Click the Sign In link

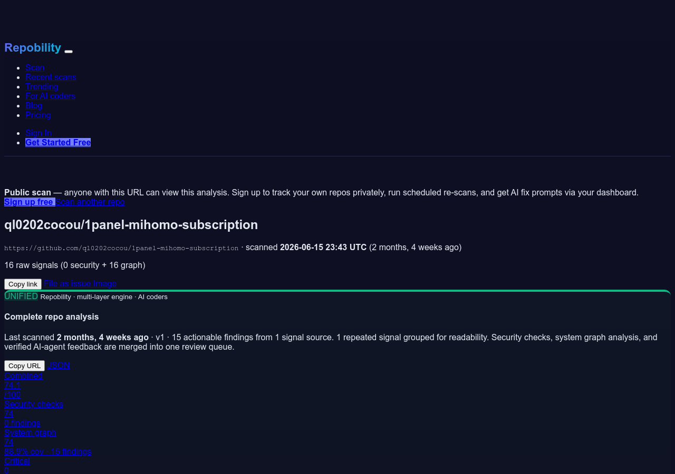38,133
